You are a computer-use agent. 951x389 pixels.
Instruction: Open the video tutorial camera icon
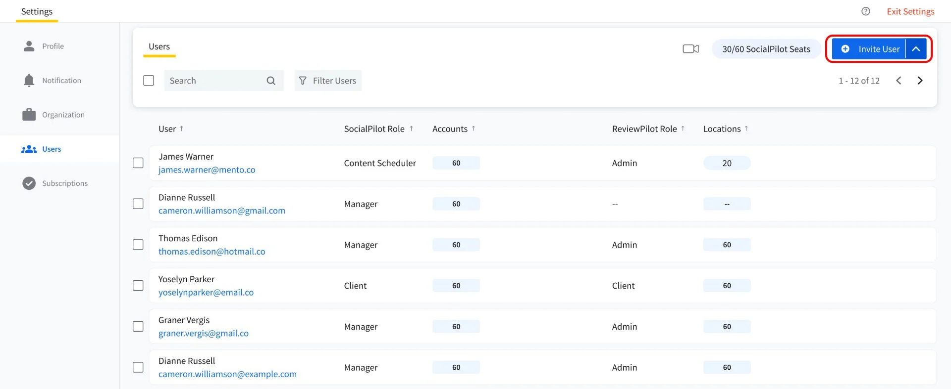[x=690, y=49]
